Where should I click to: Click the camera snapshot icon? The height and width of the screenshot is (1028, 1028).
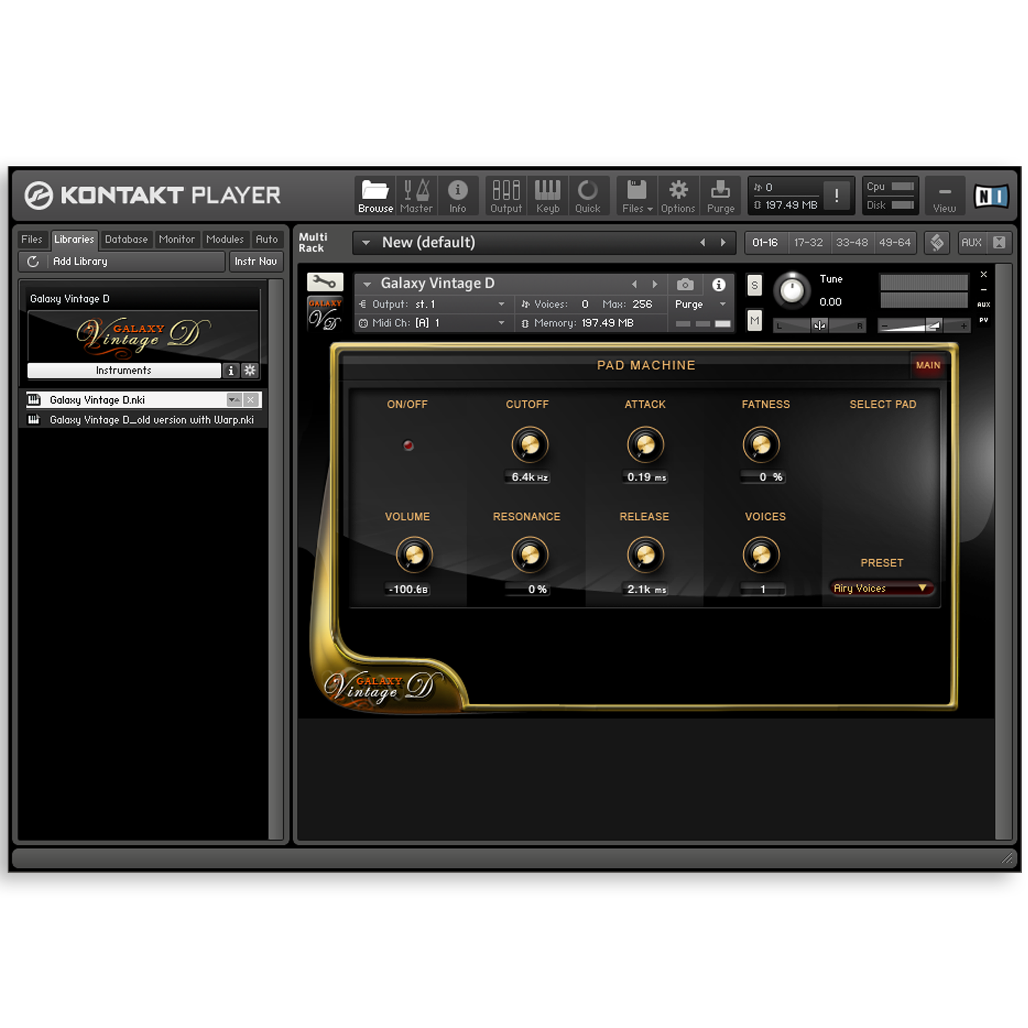pyautogui.click(x=685, y=285)
